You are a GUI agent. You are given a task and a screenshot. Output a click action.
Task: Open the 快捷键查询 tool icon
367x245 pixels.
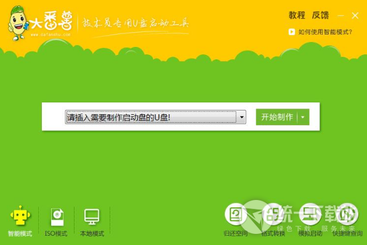pos(347,215)
